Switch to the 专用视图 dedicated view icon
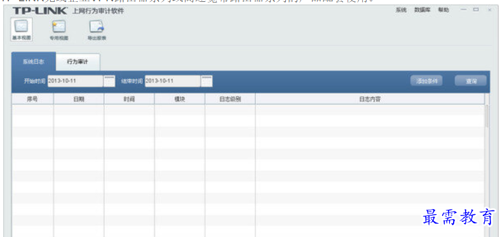This screenshot has height=237, width=500. (59, 30)
